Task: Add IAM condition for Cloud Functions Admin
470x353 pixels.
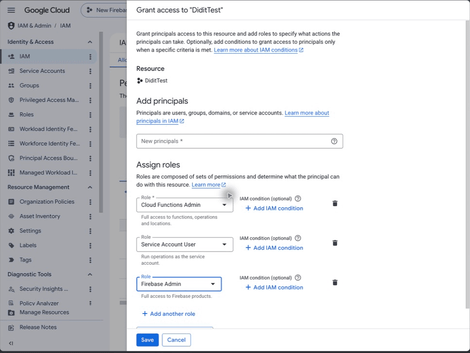Action: 274,208
